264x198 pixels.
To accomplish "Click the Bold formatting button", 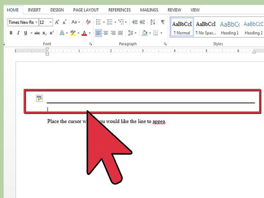I will click(x=11, y=33).
